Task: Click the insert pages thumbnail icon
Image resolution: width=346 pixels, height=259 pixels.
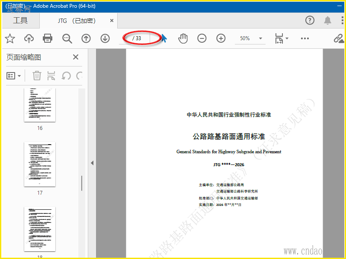Action: click(51, 76)
